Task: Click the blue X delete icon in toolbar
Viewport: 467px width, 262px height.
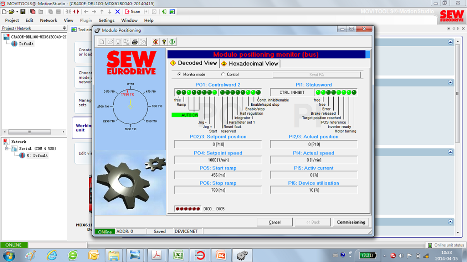Action: 117,11
